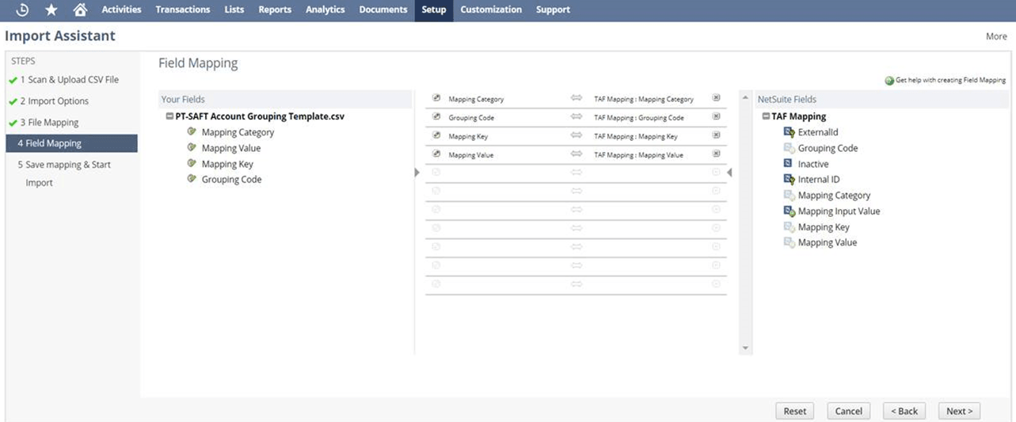1016x422 pixels.
Task: Click edit icon on Grouping Code row
Action: 436,117
